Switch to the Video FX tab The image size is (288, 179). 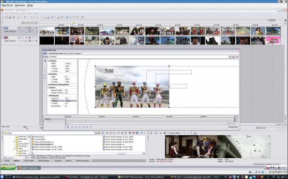click(x=69, y=161)
